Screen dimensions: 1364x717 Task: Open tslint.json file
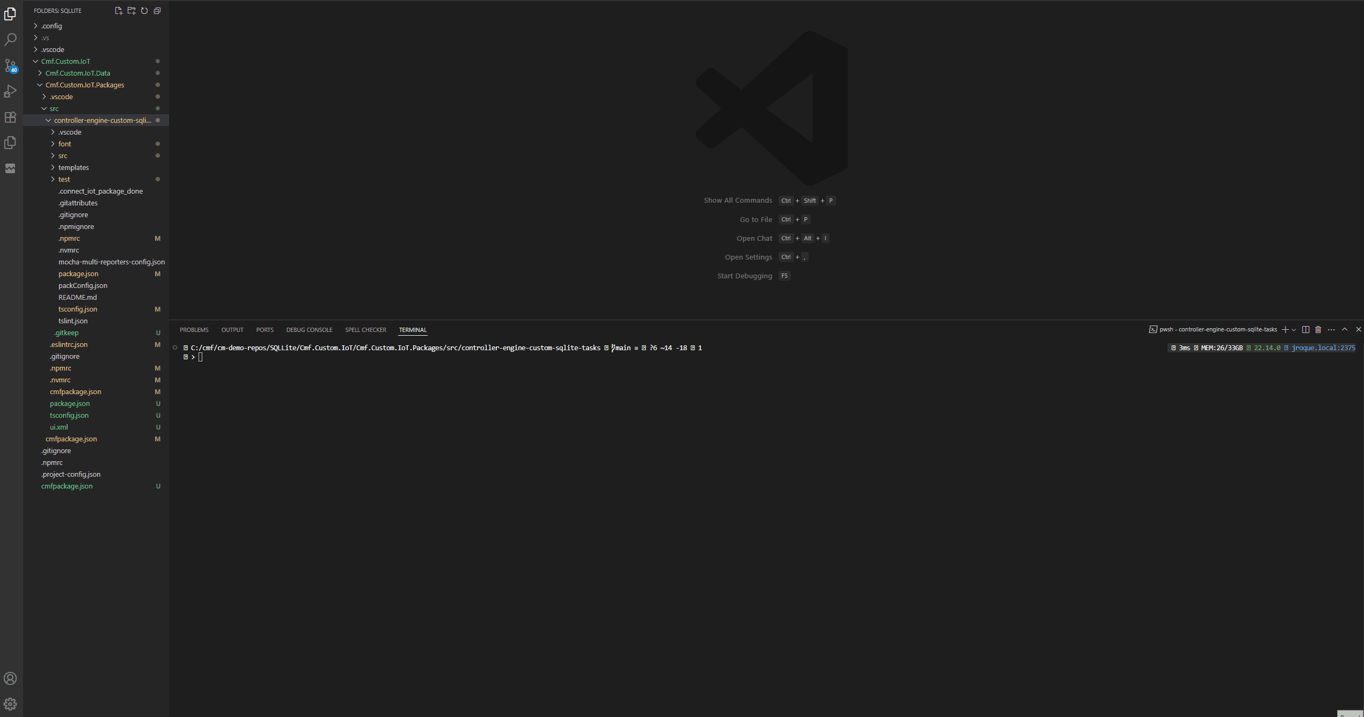tap(97, 321)
